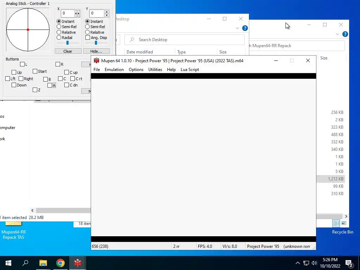Tick the D-pad Right checkbox
Image resolution: width=360 pixels, height=270 pixels.
(x=21, y=79)
